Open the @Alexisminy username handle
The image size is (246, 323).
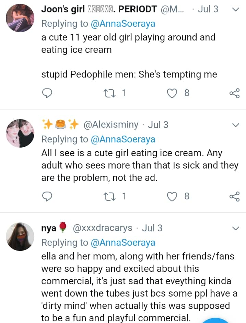point(111,125)
